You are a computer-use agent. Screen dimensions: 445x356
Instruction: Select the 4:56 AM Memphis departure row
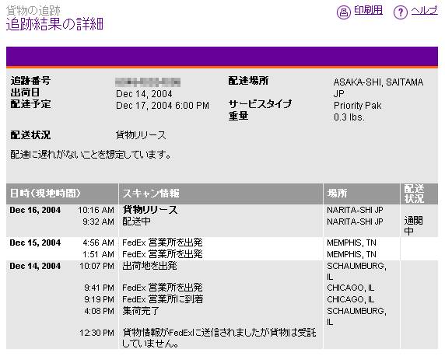pyautogui.click(x=222, y=243)
